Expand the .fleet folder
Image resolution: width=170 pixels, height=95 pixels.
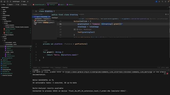point(1,9)
